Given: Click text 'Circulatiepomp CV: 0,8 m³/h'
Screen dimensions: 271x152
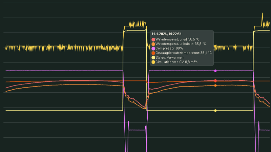Looking at the screenshot, I should click(x=176, y=62).
